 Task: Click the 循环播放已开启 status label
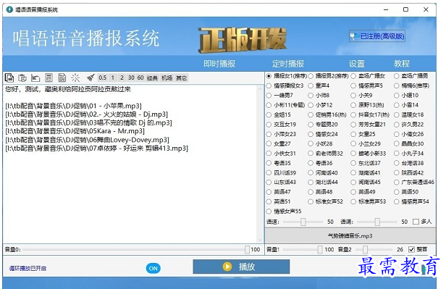click(x=28, y=268)
